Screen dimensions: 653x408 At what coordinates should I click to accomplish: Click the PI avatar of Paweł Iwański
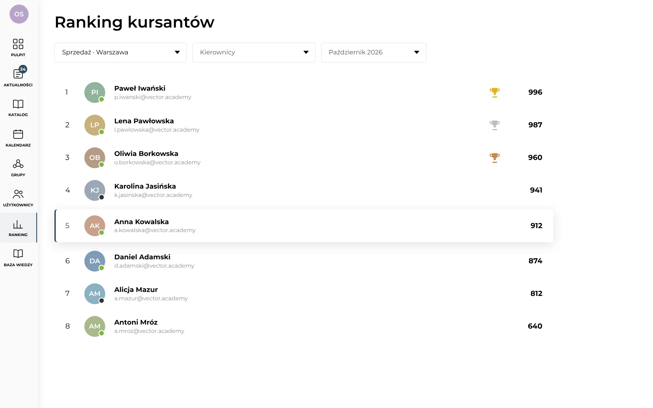tap(95, 92)
